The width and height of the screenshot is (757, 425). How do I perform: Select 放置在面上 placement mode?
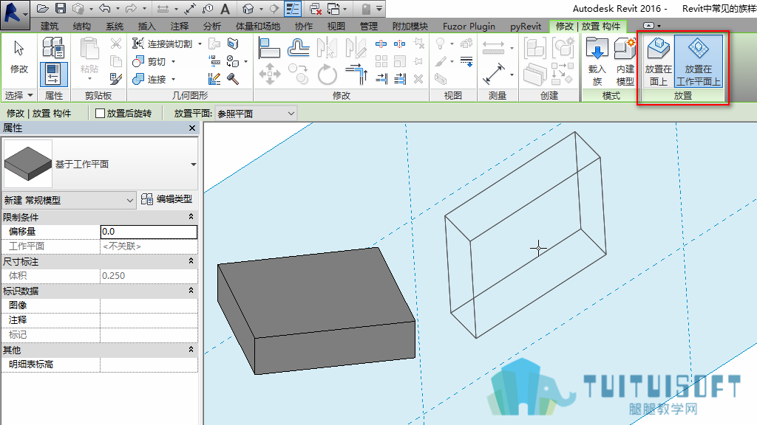point(658,62)
